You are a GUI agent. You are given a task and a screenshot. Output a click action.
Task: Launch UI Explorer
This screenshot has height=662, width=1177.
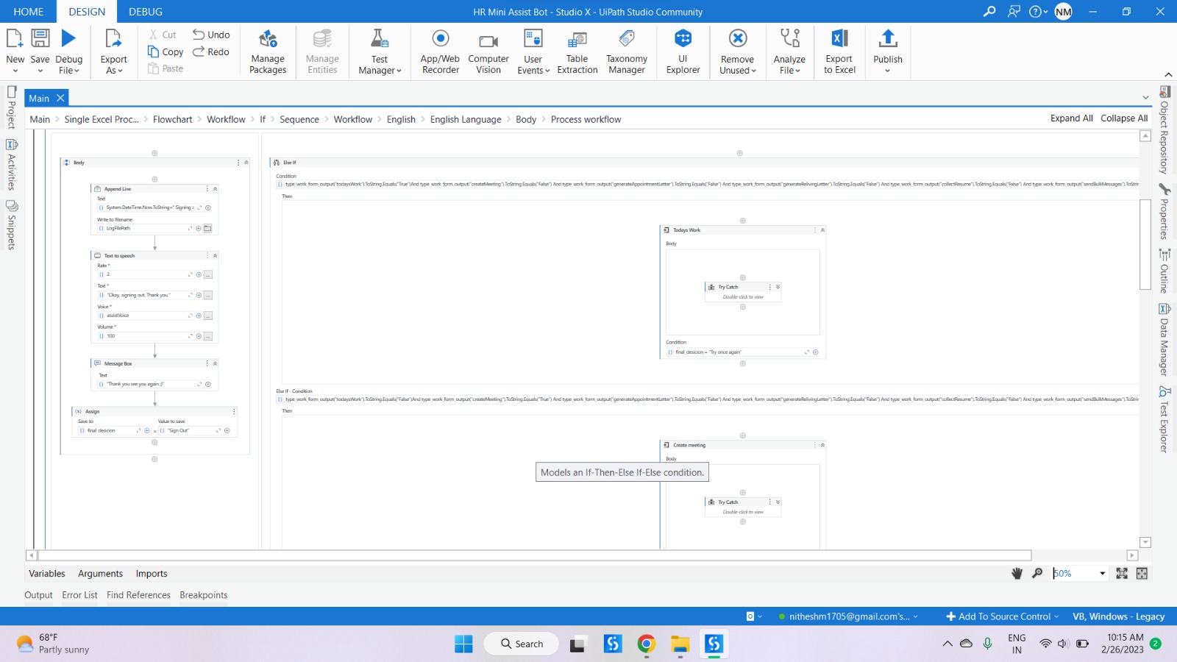(683, 51)
